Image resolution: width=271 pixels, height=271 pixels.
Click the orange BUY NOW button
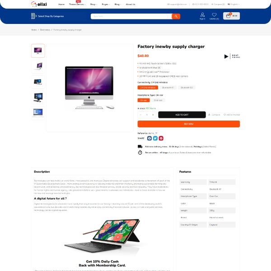[x=188, y=124]
